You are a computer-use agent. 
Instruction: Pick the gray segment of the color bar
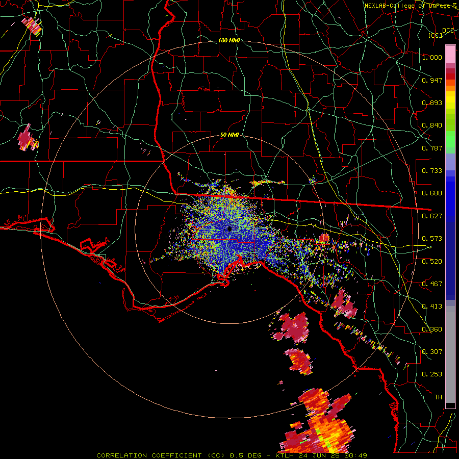[450, 354]
